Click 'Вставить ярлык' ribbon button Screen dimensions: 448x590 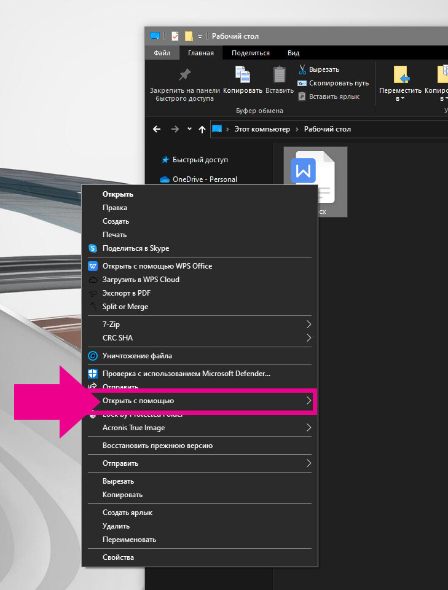tap(329, 96)
